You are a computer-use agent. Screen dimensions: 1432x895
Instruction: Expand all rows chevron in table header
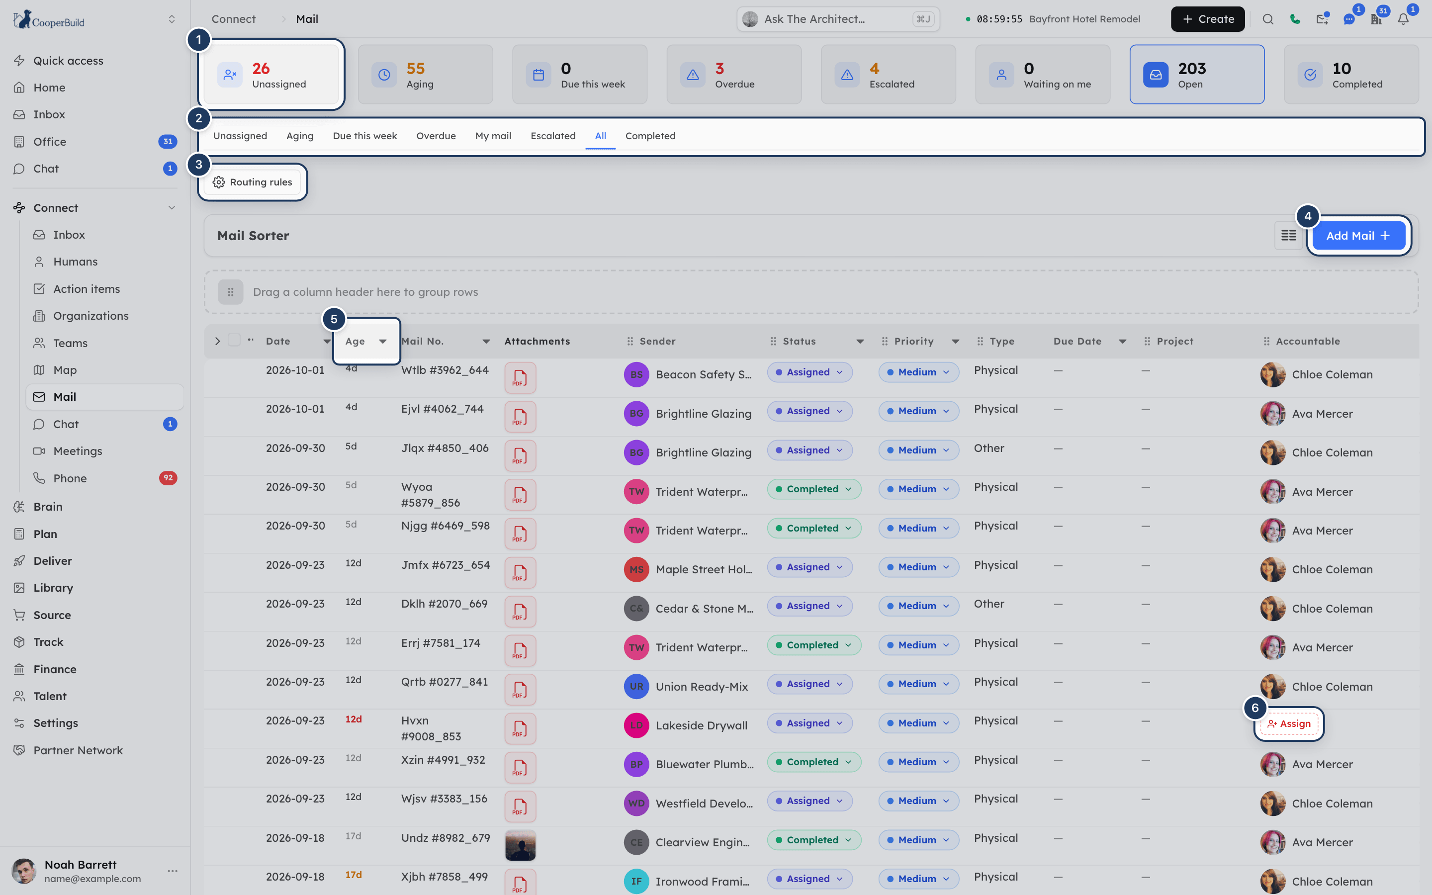217,341
